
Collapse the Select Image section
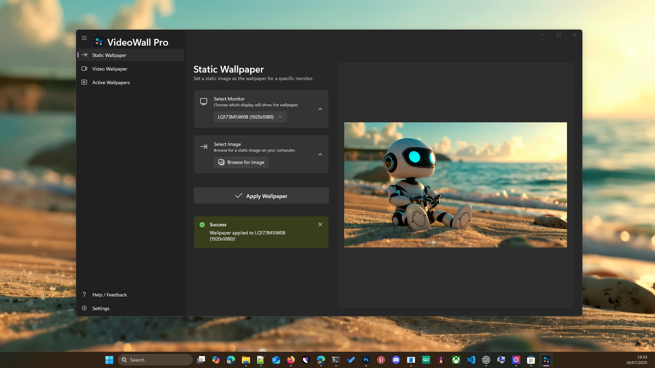pos(320,154)
